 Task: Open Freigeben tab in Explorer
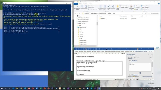click(x=85, y=4)
